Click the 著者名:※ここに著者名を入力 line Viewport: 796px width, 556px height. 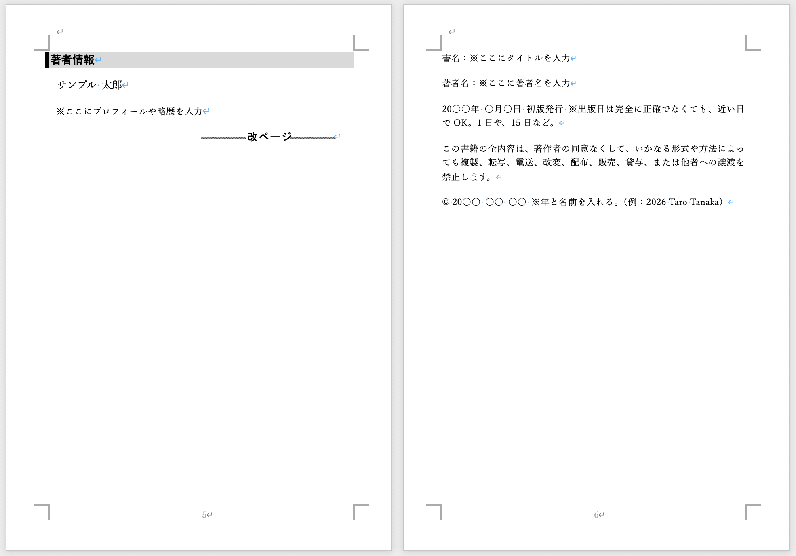[506, 83]
